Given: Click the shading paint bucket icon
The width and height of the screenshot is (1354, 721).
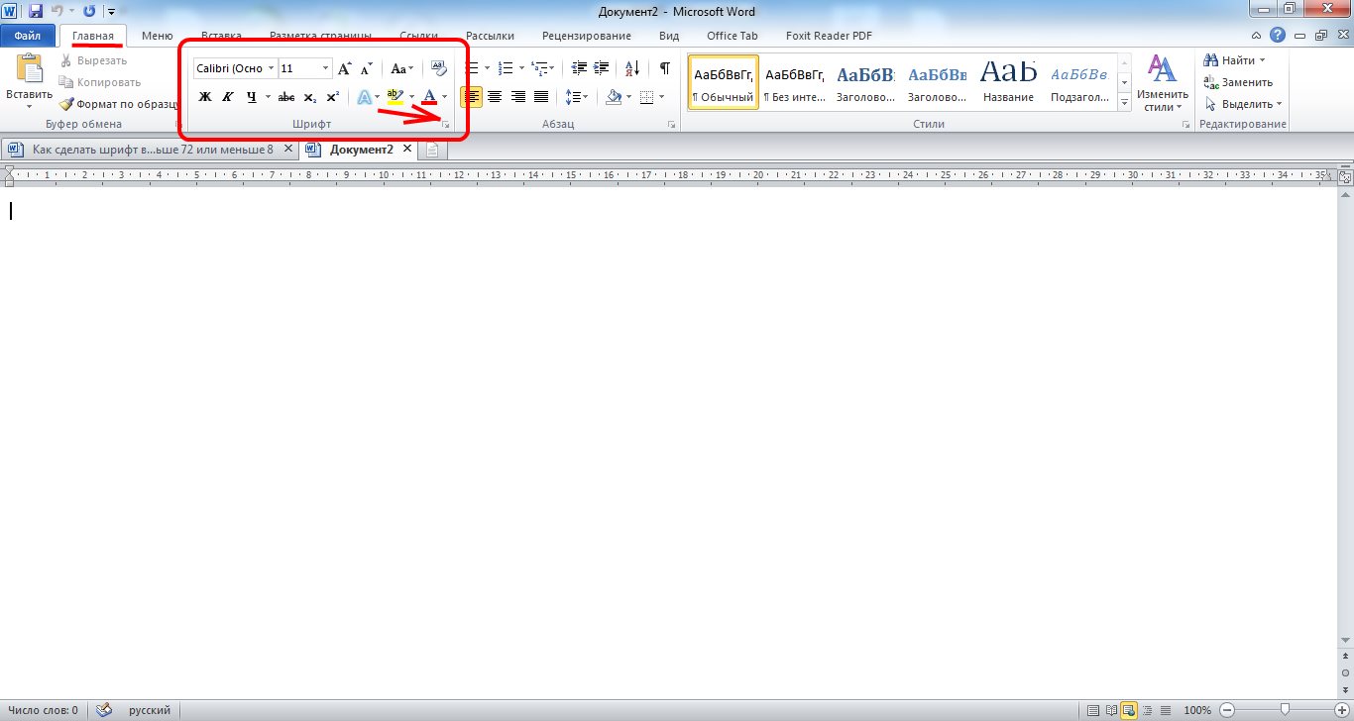Looking at the screenshot, I should click(613, 96).
